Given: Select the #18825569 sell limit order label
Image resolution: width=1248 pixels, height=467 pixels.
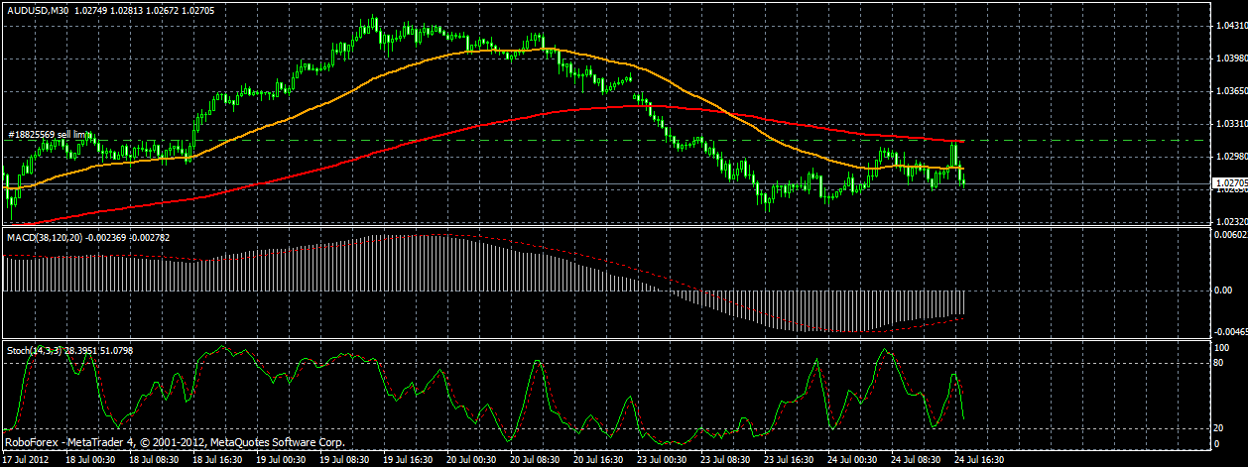Looking at the screenshot, I should [x=48, y=134].
